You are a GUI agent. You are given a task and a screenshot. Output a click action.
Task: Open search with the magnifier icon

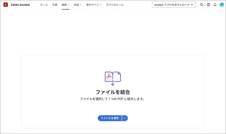click(201, 5)
